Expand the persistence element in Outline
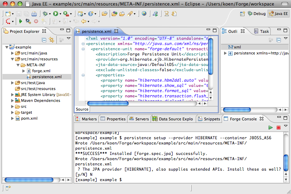This screenshot has height=194, width=291. (225, 53)
